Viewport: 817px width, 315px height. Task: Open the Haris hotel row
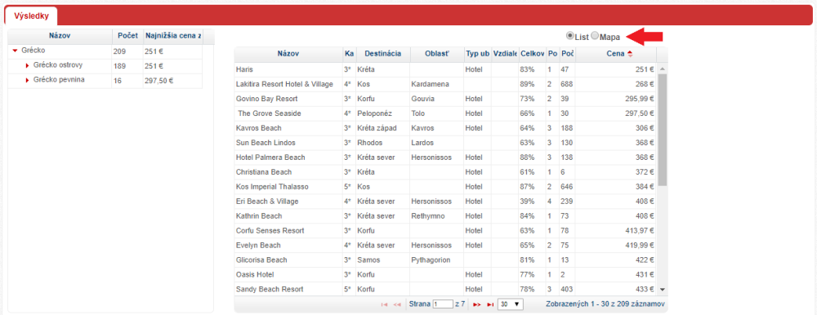(444, 69)
